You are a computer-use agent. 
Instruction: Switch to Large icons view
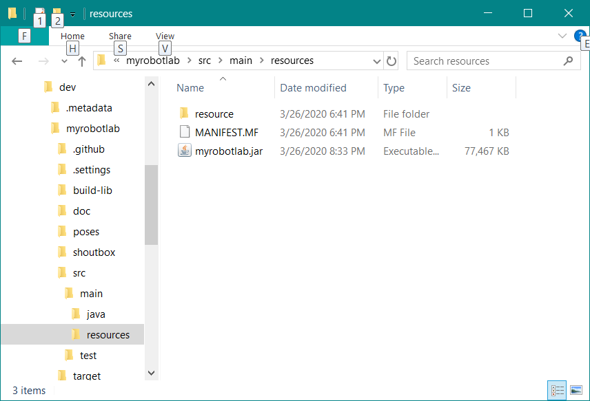coord(576,391)
